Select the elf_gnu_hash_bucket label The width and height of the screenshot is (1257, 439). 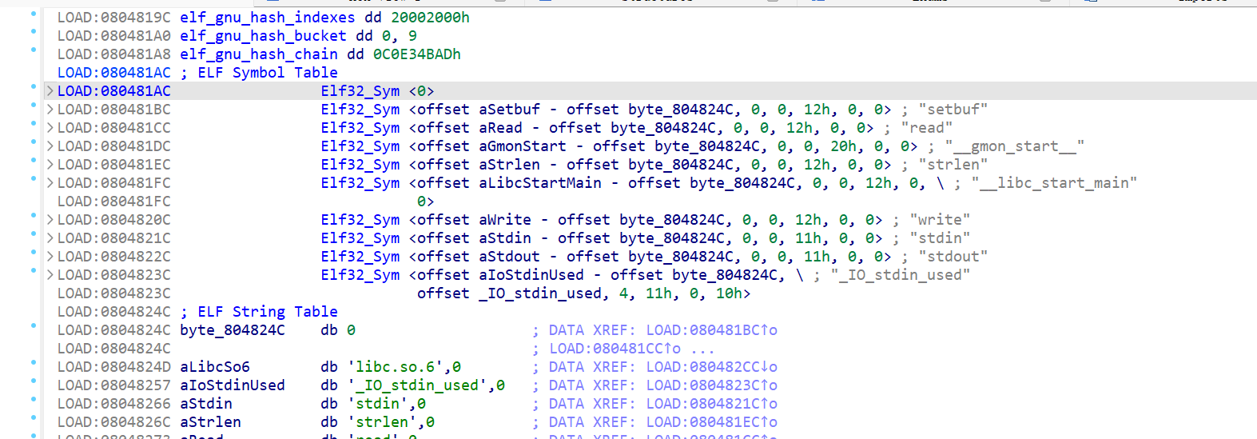[263, 36]
